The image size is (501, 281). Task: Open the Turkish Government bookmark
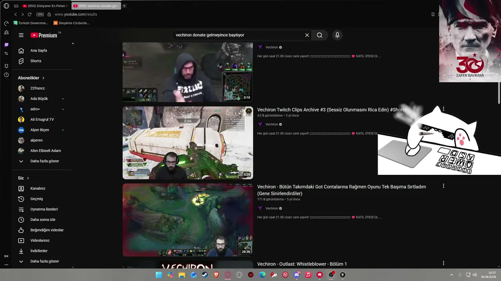point(31,23)
